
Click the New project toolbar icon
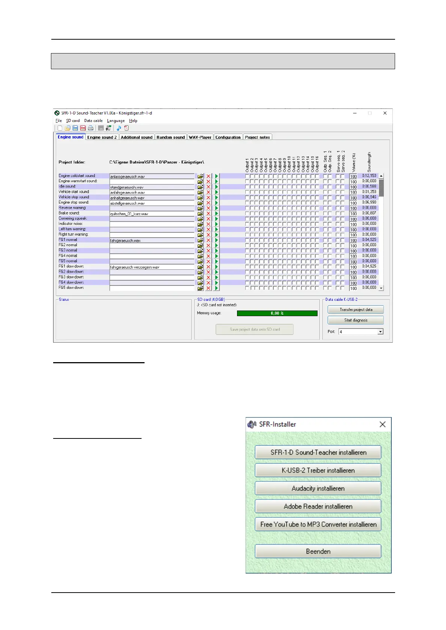[x=60, y=128]
